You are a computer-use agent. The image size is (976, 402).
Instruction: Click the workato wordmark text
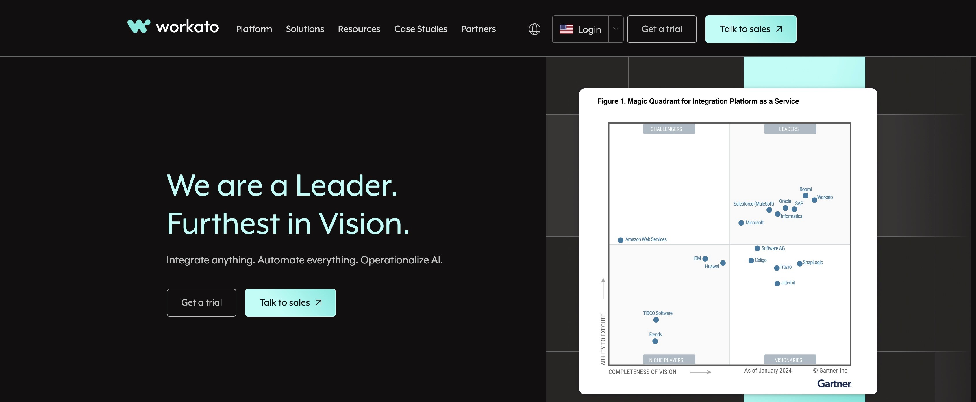pos(187,27)
